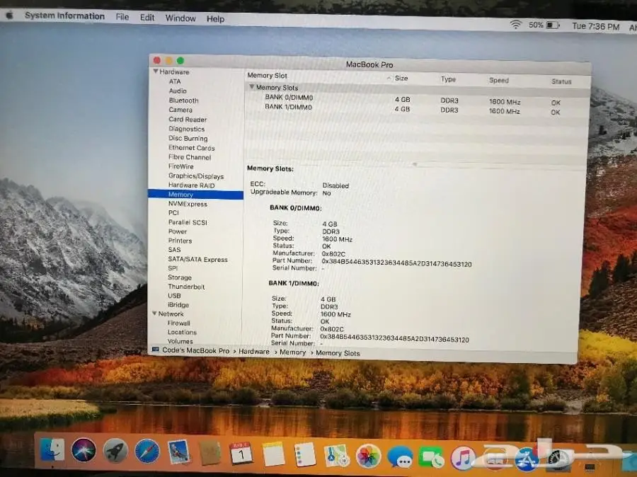The image size is (637, 477).
Task: Select Firewall under Network
Action: tap(179, 323)
